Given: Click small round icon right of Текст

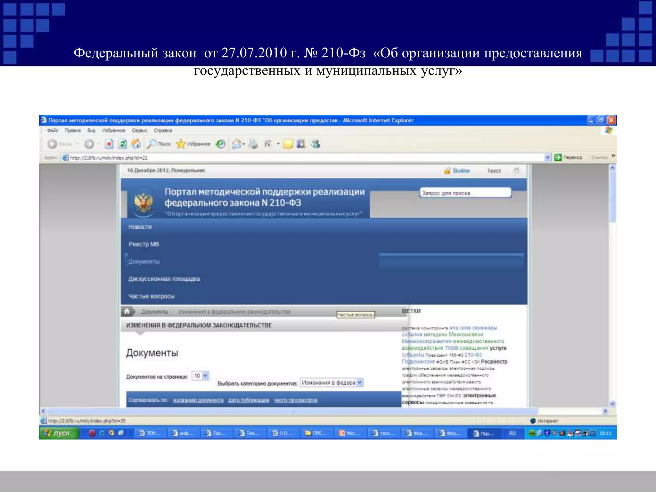Looking at the screenshot, I should [517, 170].
